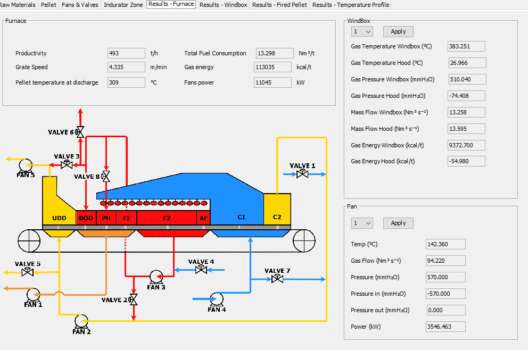Open the WindBox number dropdown
The width and height of the screenshot is (528, 350).
point(361,31)
